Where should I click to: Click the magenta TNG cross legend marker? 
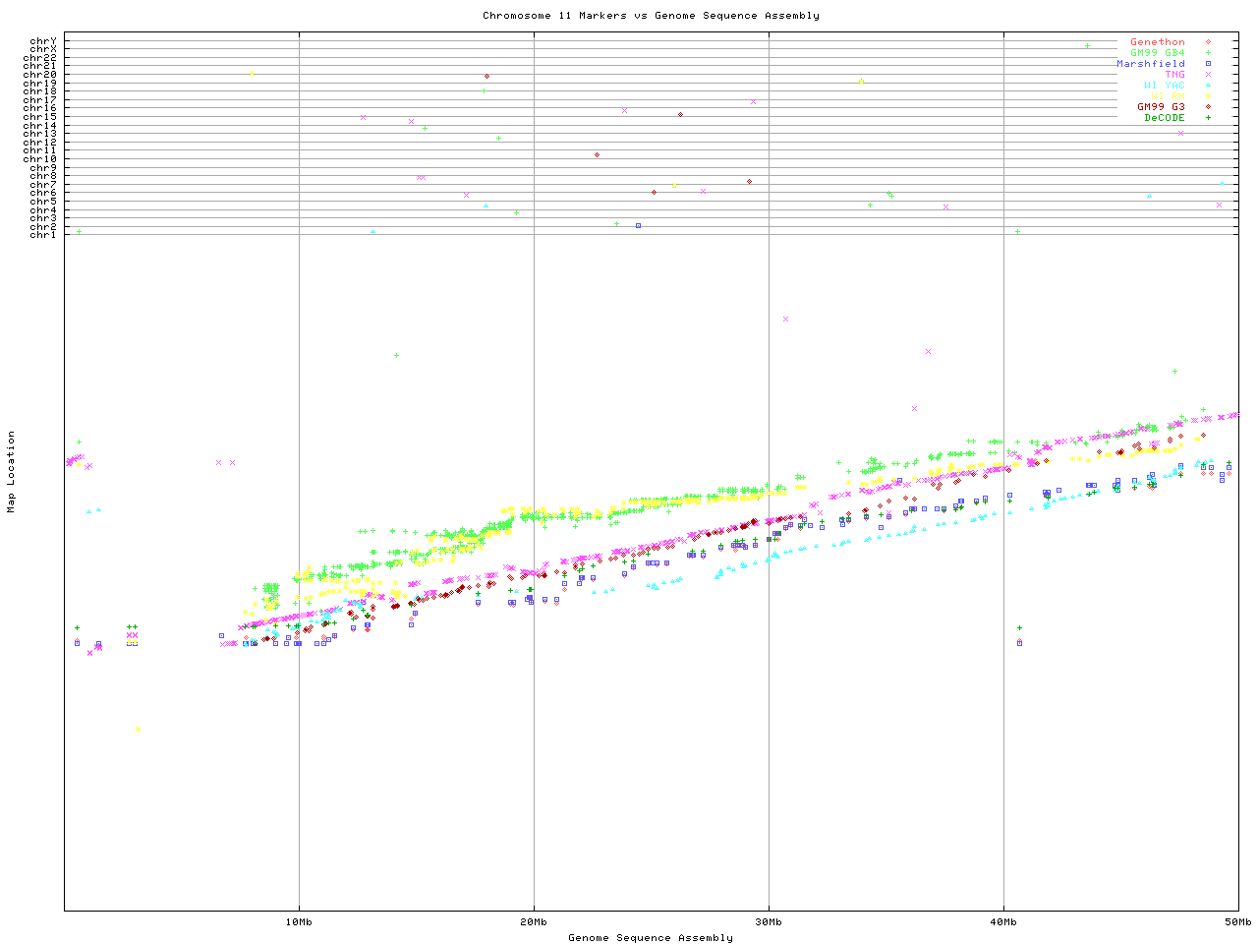click(x=1208, y=75)
